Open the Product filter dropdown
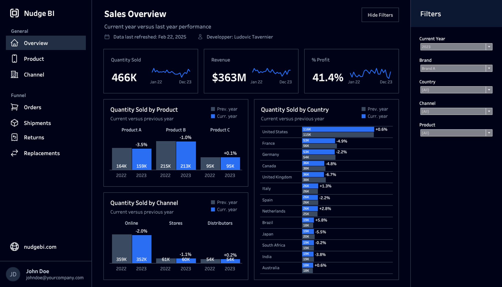This screenshot has height=287, width=502. 489,133
